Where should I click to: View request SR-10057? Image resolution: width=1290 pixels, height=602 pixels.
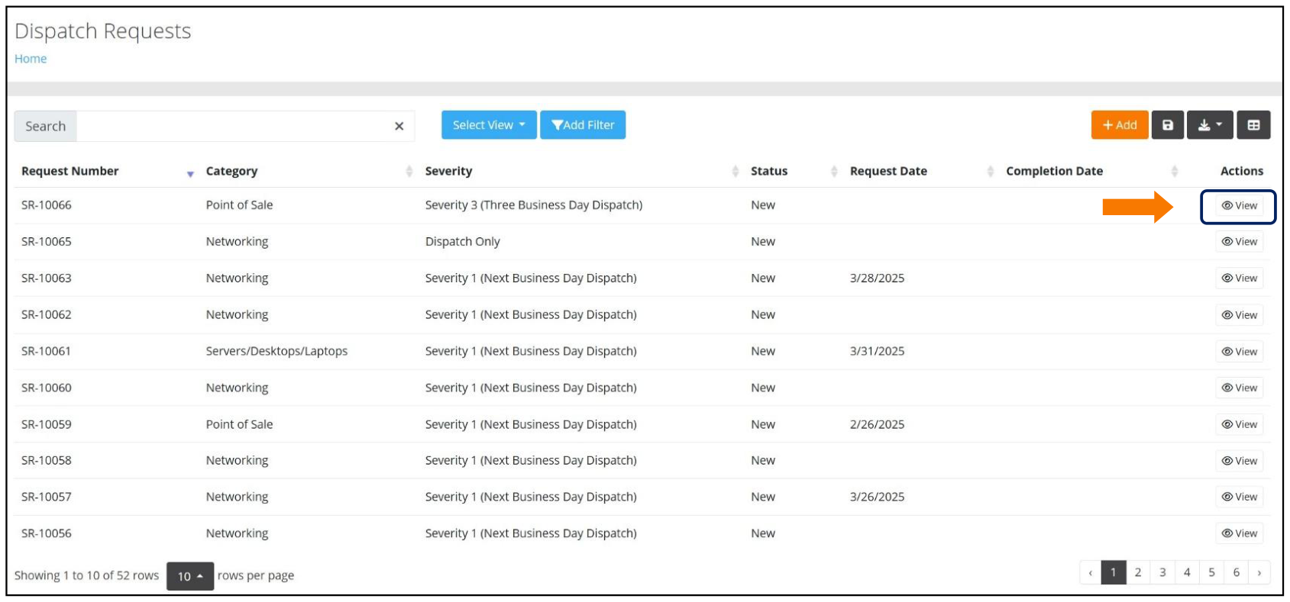[1239, 497]
